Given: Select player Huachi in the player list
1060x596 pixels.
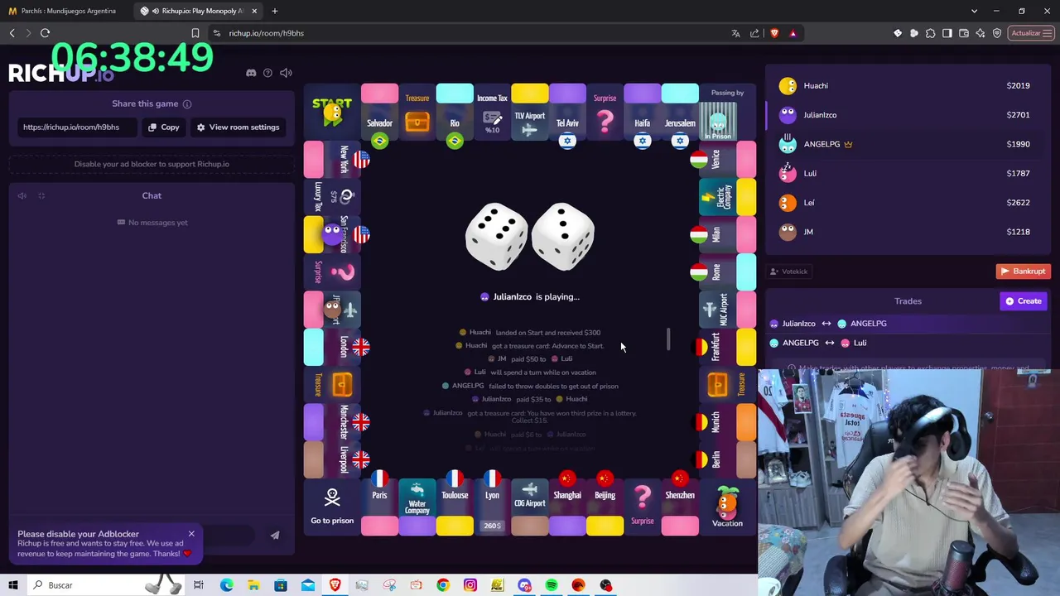Looking at the screenshot, I should 908,86.
